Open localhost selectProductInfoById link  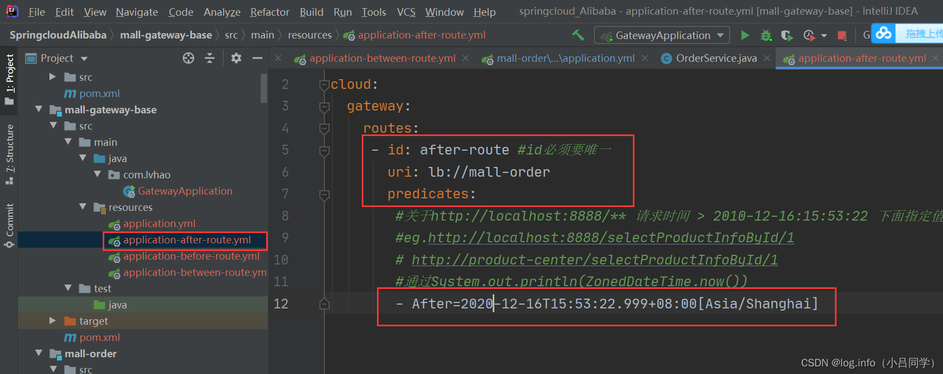611,237
